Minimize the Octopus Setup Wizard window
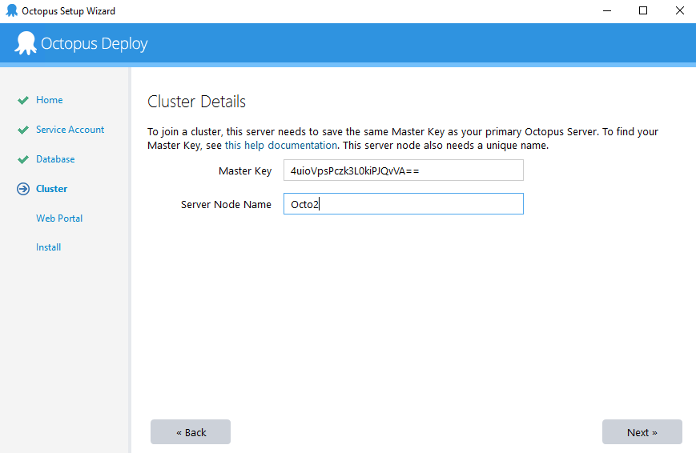The image size is (696, 453). pyautogui.click(x=606, y=11)
